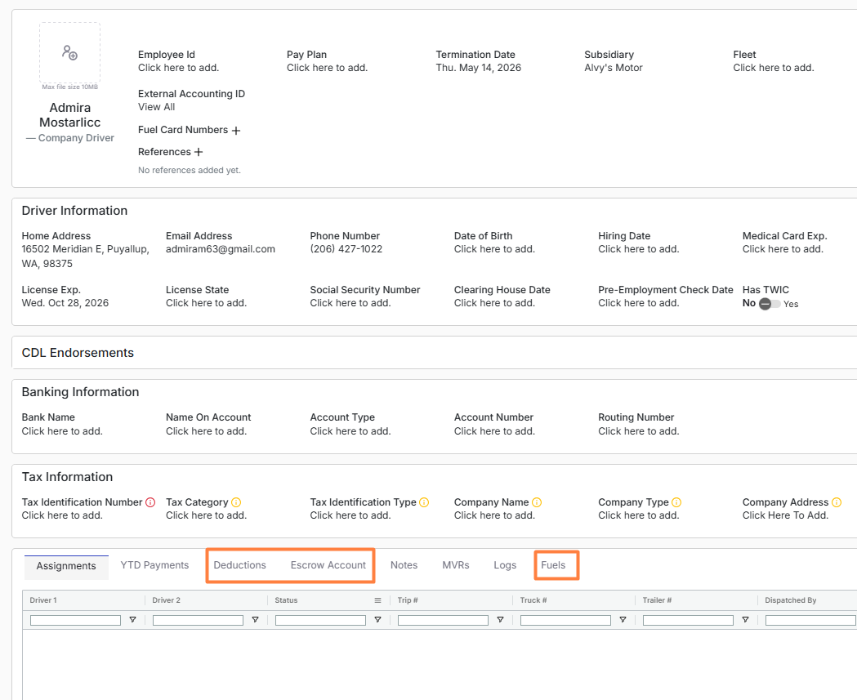Open the Fuels tab
The height and width of the screenshot is (700, 857).
pos(553,565)
